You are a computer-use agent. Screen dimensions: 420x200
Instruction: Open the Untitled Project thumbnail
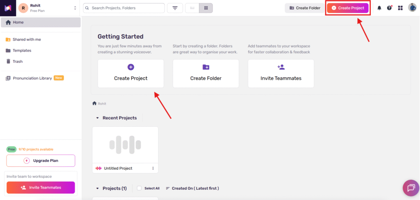pyautogui.click(x=125, y=145)
